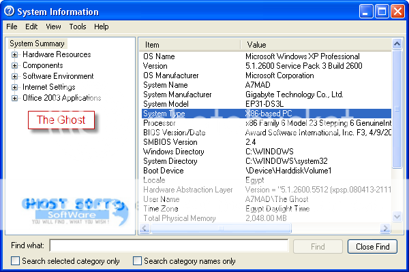Minimize the System Information window
Viewport: 409px width, 272px height.
pos(365,12)
